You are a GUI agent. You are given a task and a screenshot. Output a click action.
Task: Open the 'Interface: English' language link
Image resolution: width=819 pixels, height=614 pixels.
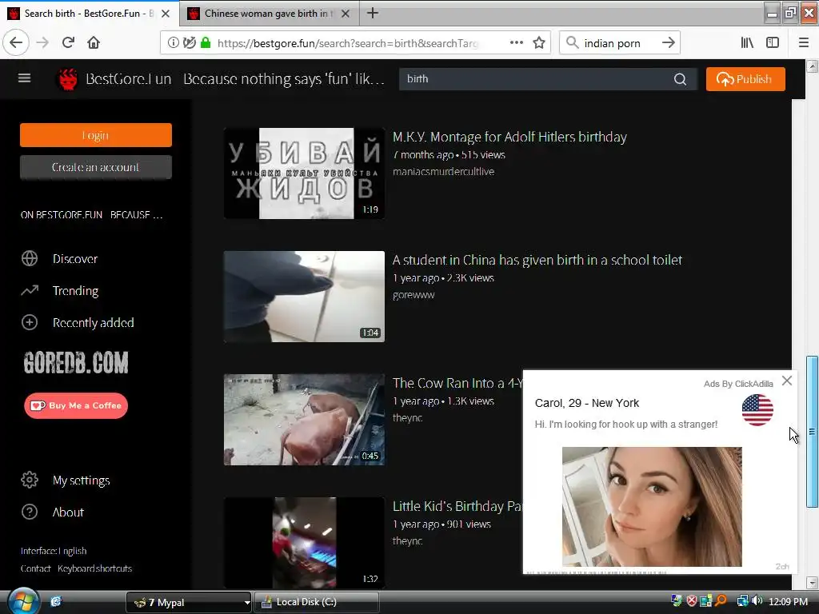click(x=54, y=551)
